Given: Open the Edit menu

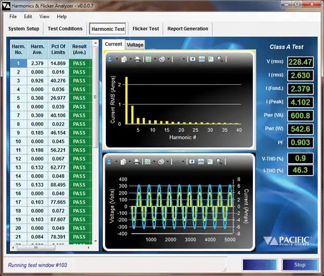Looking at the screenshot, I should pos(28,17).
